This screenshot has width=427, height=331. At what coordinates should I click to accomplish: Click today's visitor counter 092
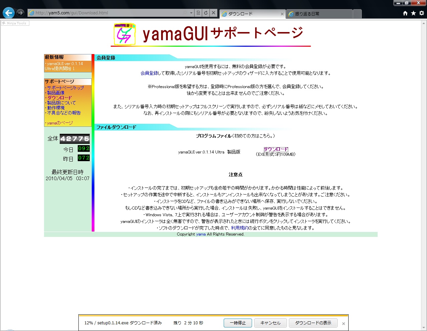click(x=84, y=148)
